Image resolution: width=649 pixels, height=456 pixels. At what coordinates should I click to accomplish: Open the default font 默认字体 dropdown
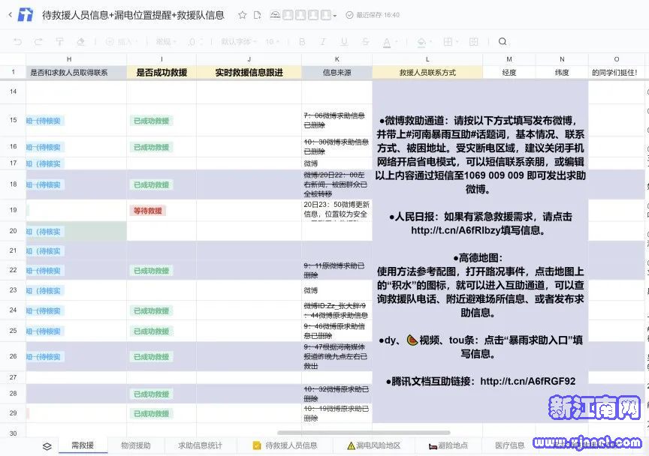pyautogui.click(x=238, y=42)
